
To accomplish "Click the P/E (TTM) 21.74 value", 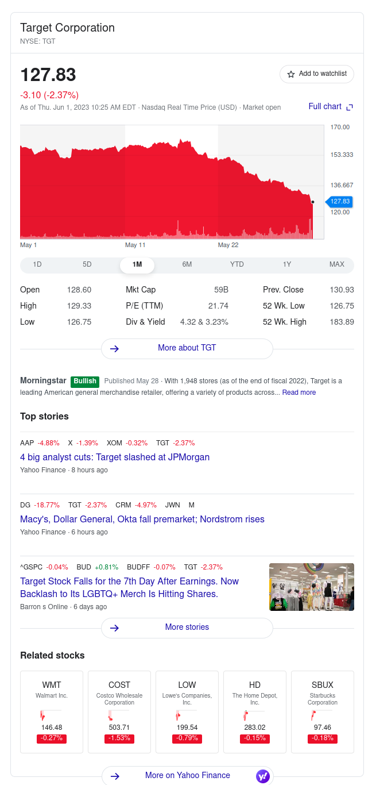I will click(x=218, y=306).
